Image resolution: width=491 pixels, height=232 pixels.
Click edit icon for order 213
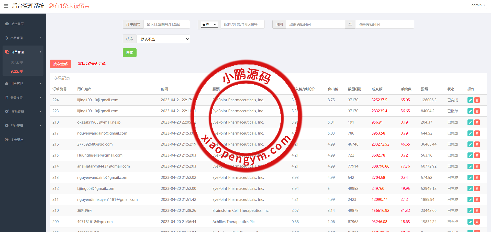[470, 178]
